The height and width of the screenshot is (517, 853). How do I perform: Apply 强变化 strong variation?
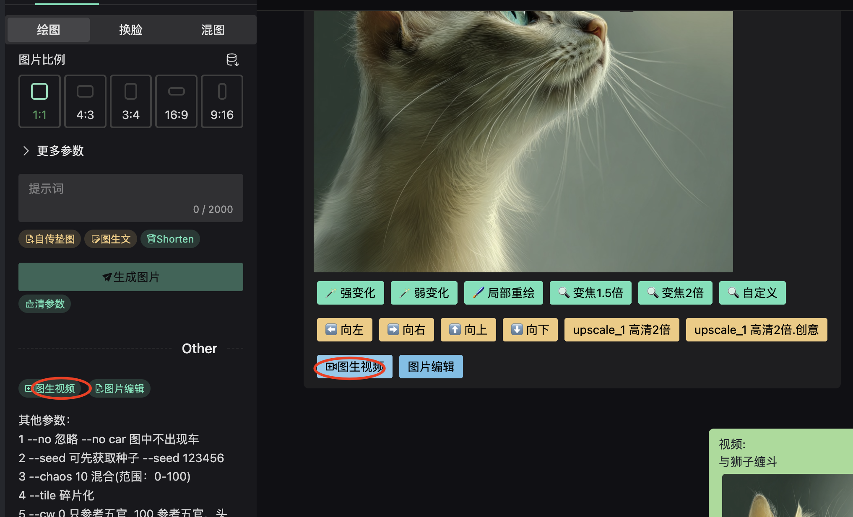click(x=350, y=293)
